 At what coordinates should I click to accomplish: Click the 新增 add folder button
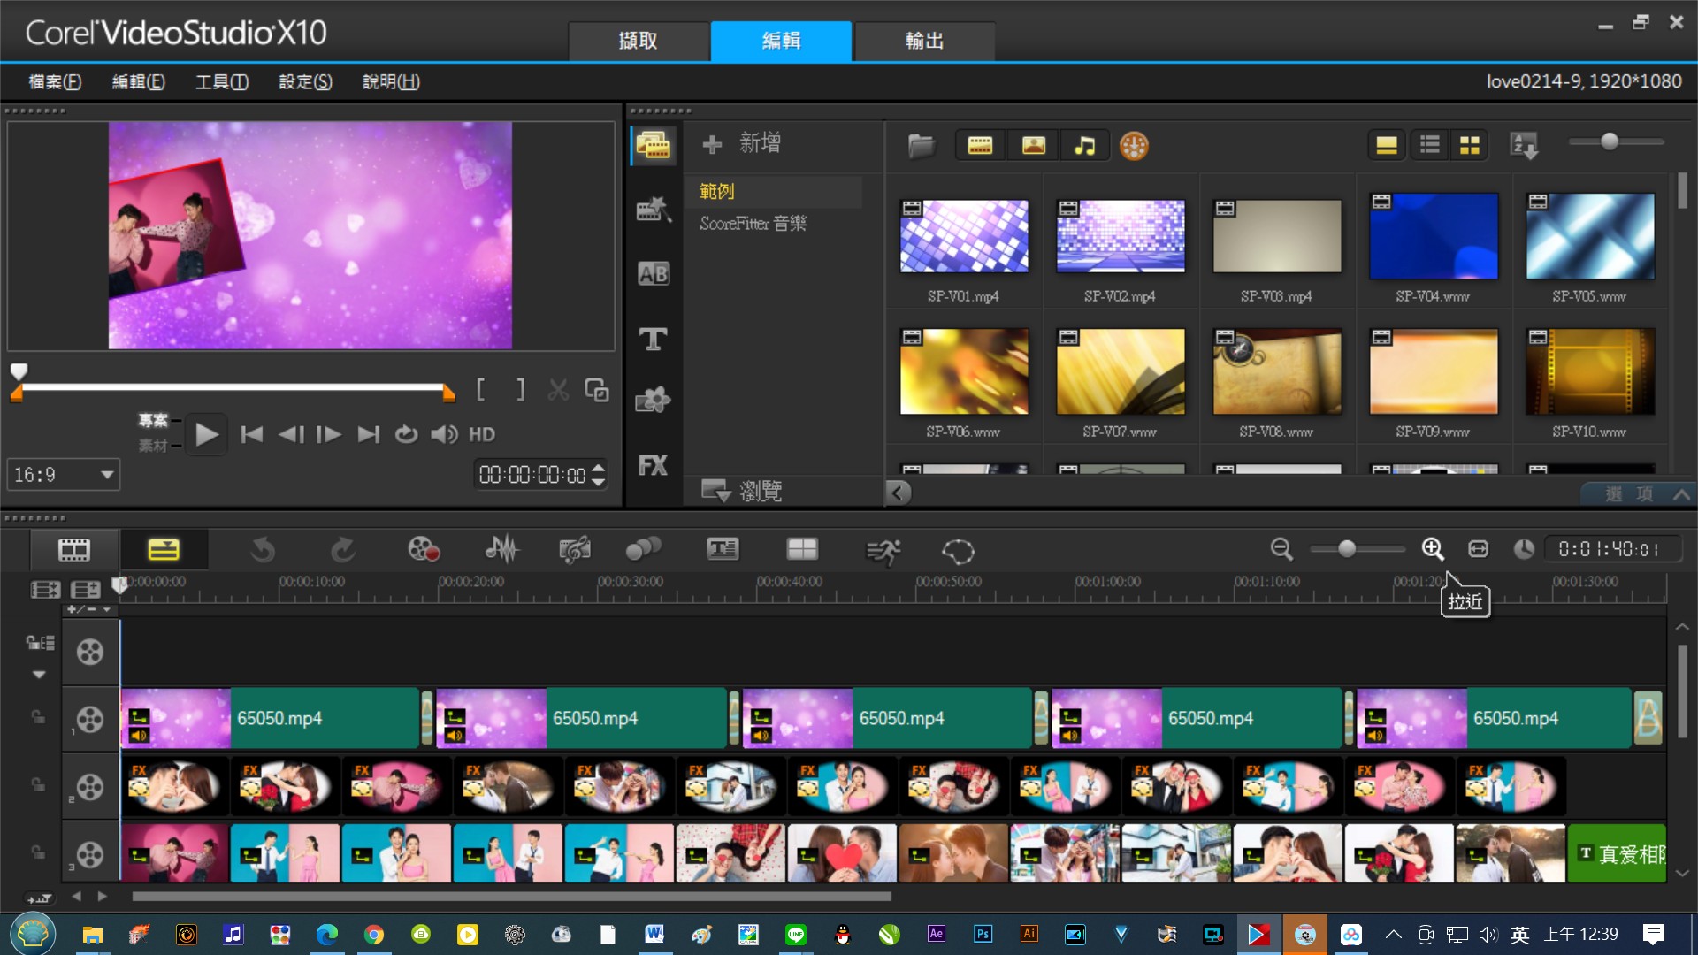742,143
